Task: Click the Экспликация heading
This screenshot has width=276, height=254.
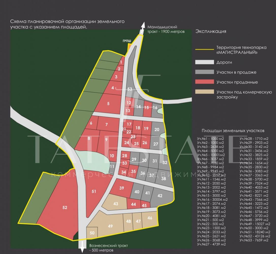Action: click(x=211, y=31)
